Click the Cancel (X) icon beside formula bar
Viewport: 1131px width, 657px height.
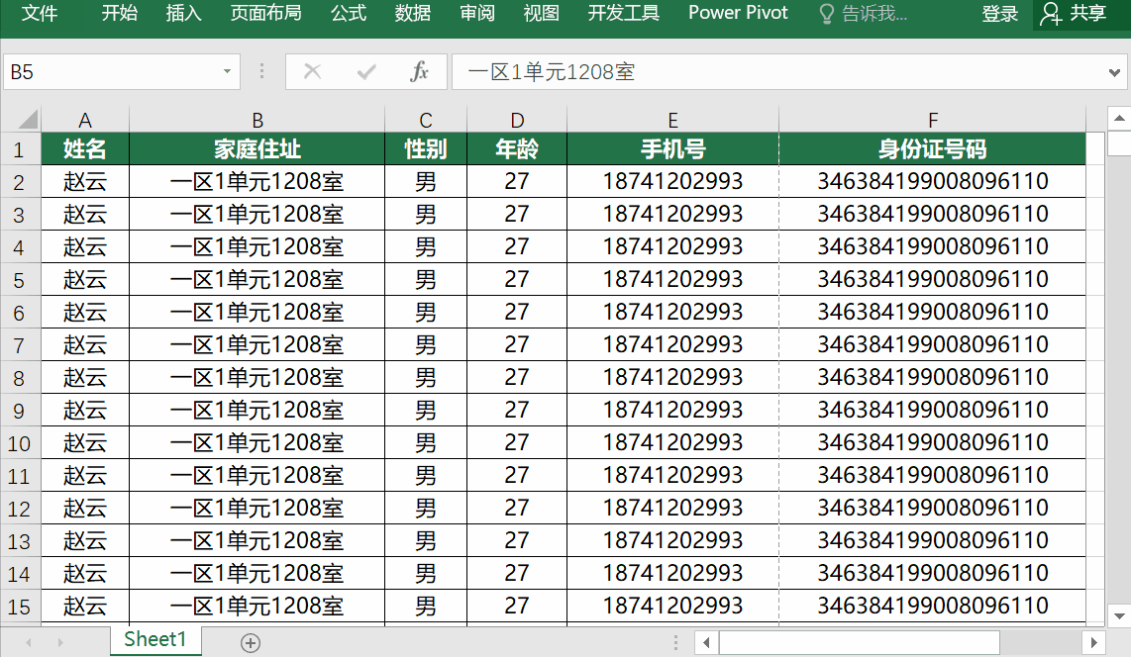tap(313, 71)
